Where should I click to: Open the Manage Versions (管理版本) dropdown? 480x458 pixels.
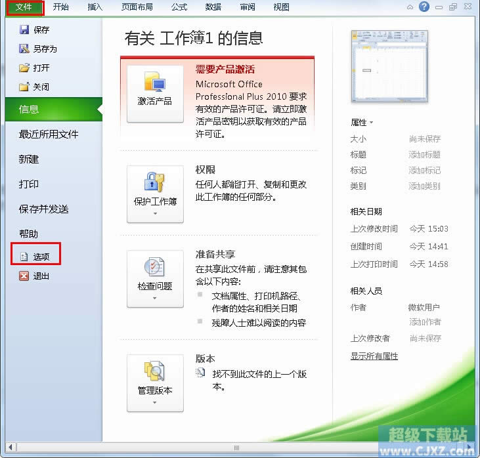click(155, 383)
